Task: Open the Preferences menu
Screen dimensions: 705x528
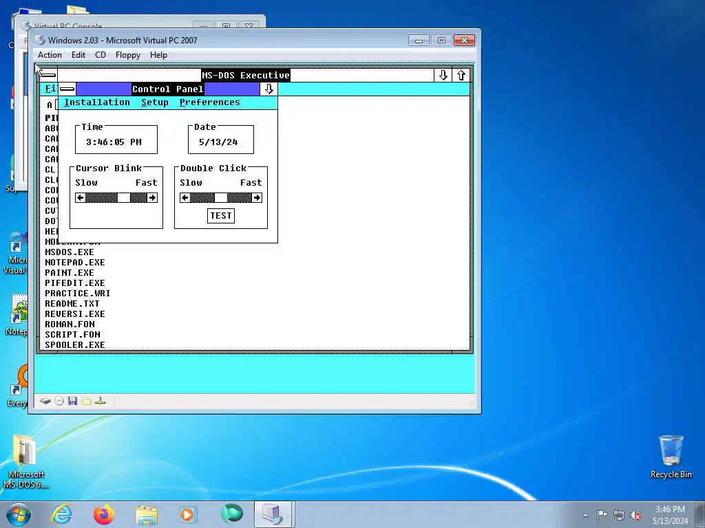Action: 209,102
